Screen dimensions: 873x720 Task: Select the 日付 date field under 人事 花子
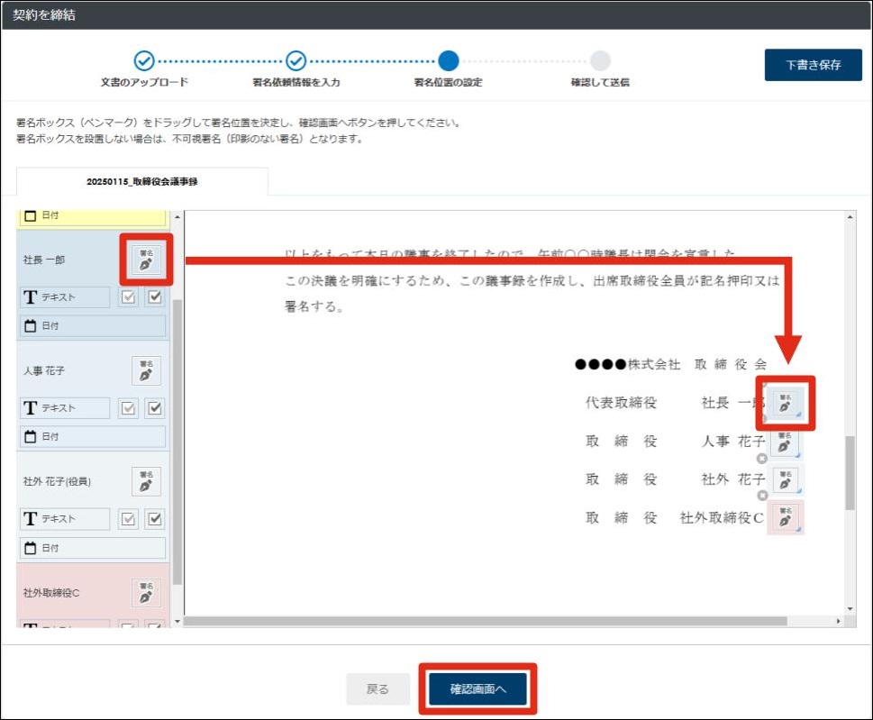point(93,437)
